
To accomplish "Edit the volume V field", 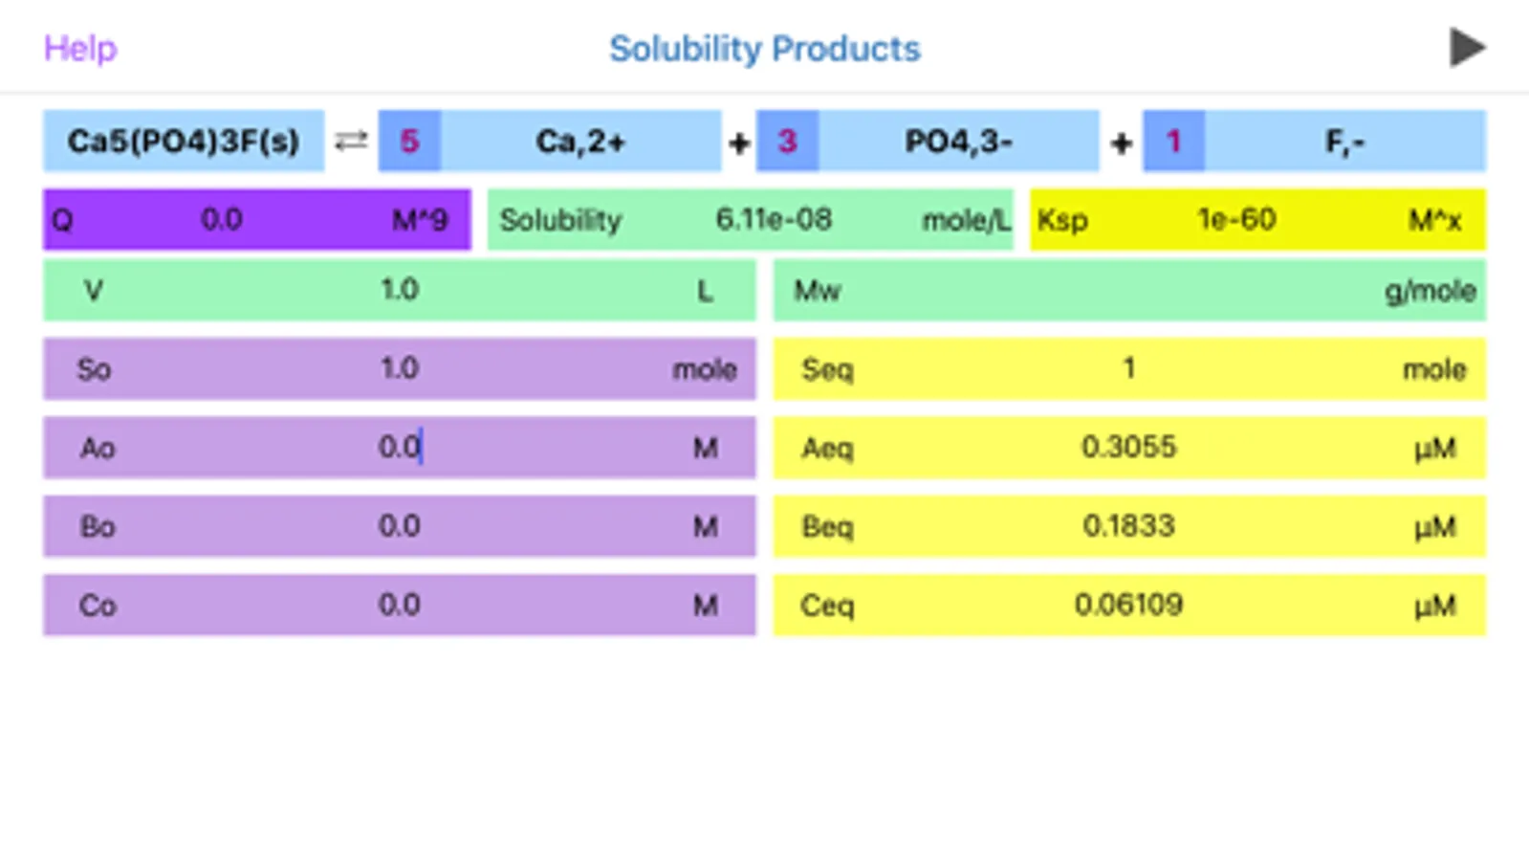I will pos(399,290).
